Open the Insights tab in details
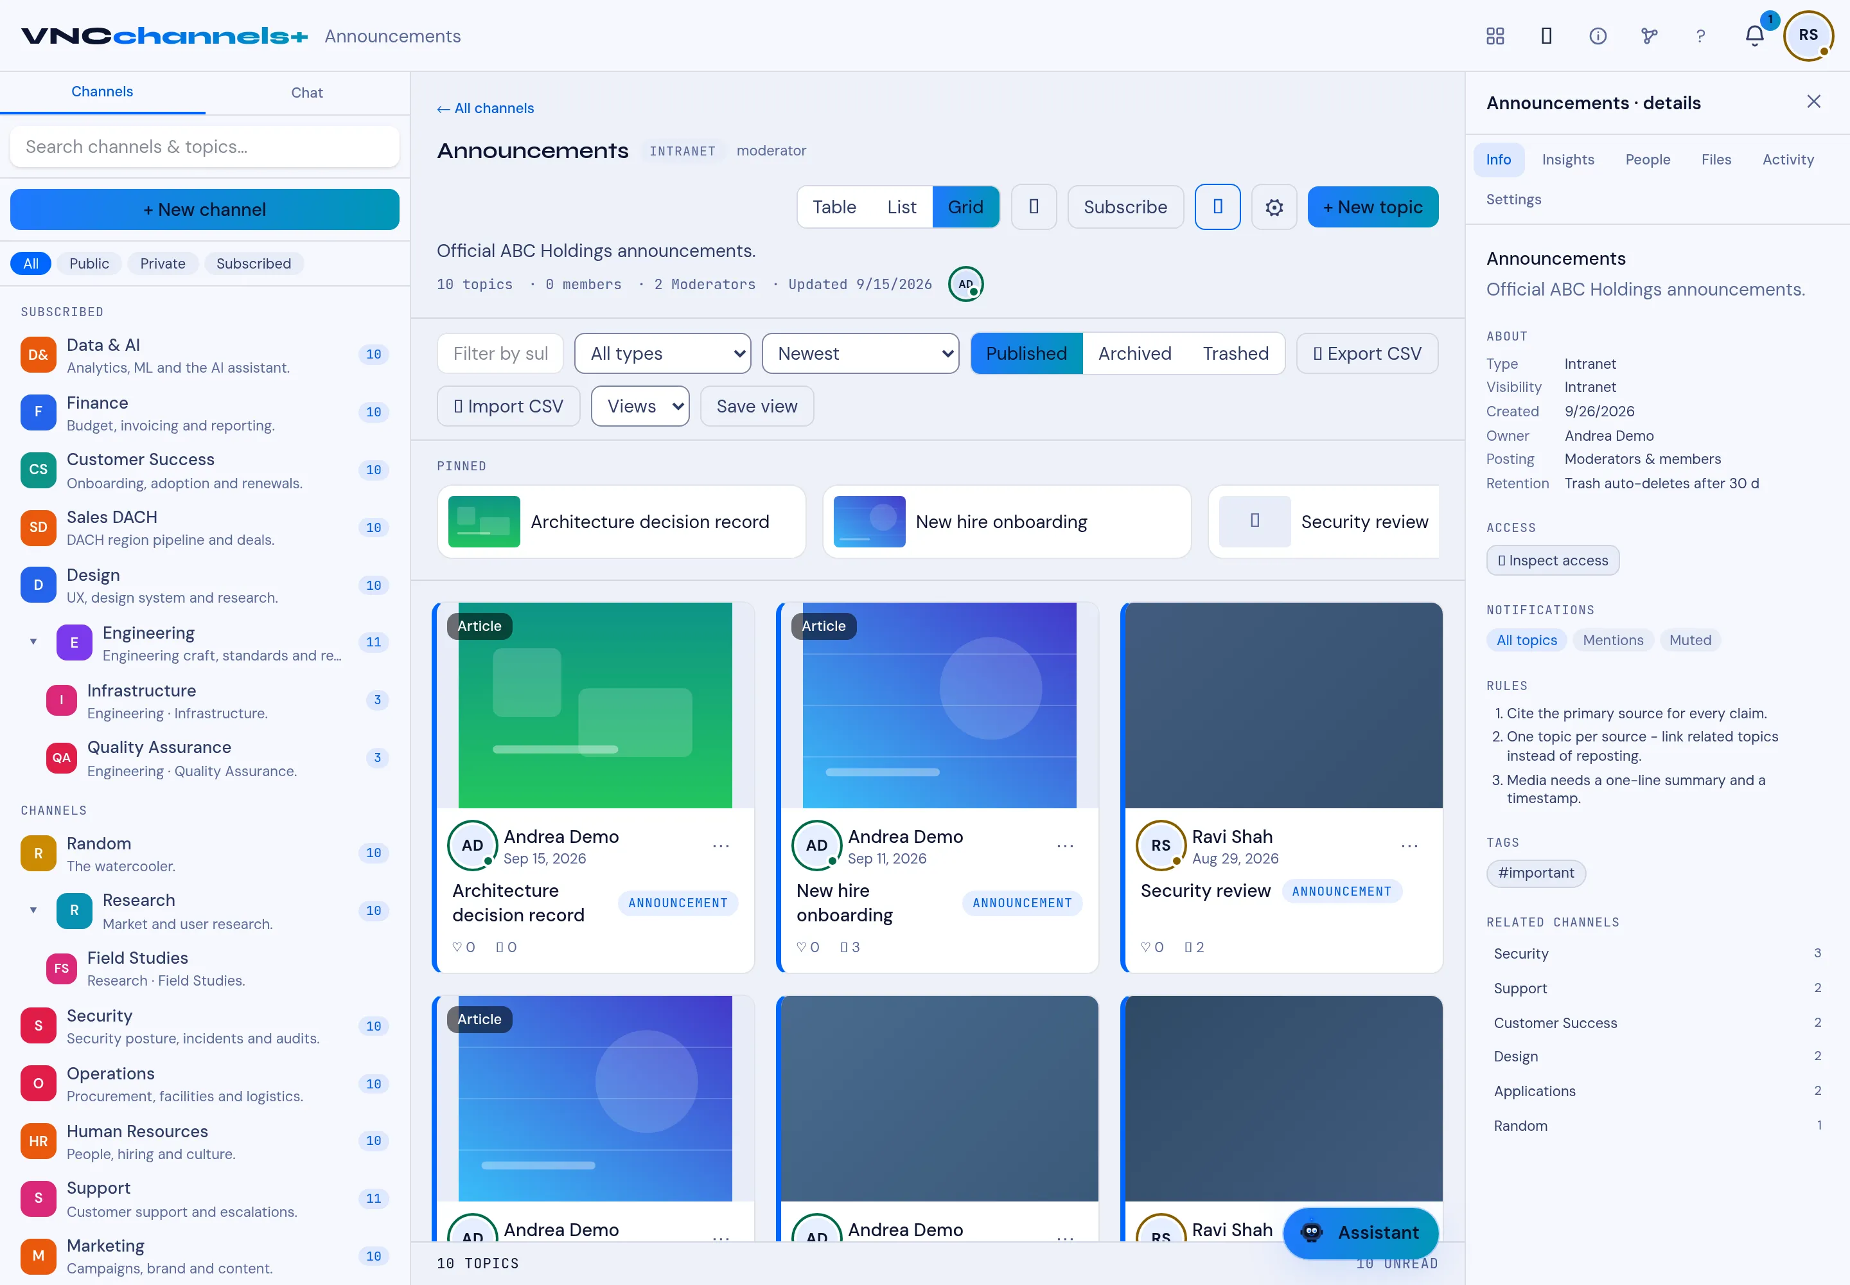This screenshot has width=1850, height=1285. click(x=1567, y=159)
